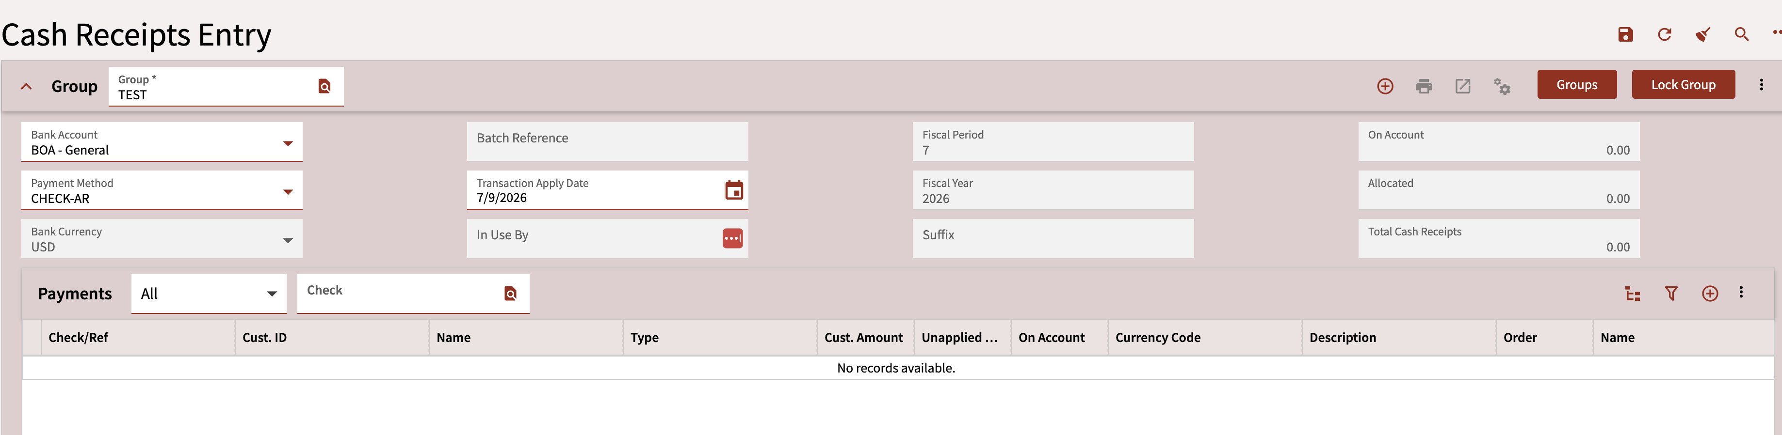
Task: Click the Groups button
Action: [1577, 84]
